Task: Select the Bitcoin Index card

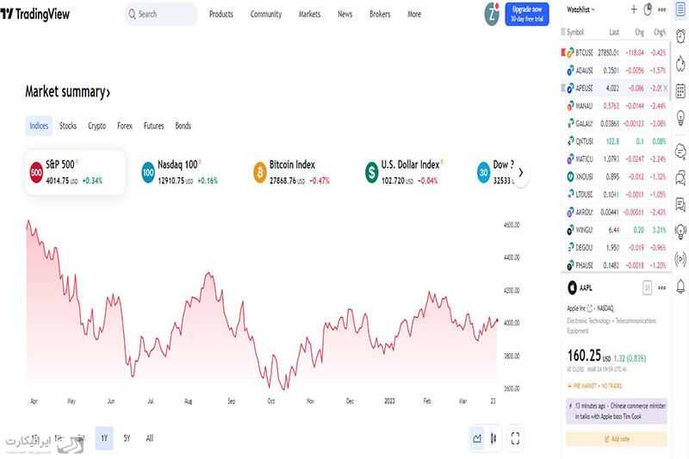Action: [x=299, y=172]
